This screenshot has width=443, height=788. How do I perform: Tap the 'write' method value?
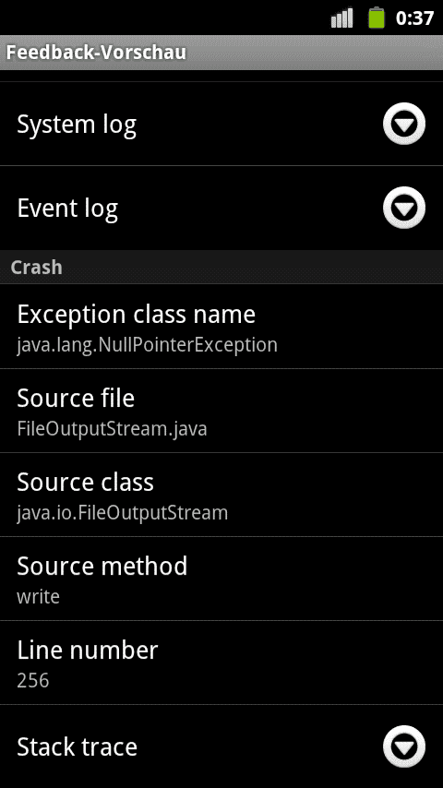pyautogui.click(x=38, y=597)
